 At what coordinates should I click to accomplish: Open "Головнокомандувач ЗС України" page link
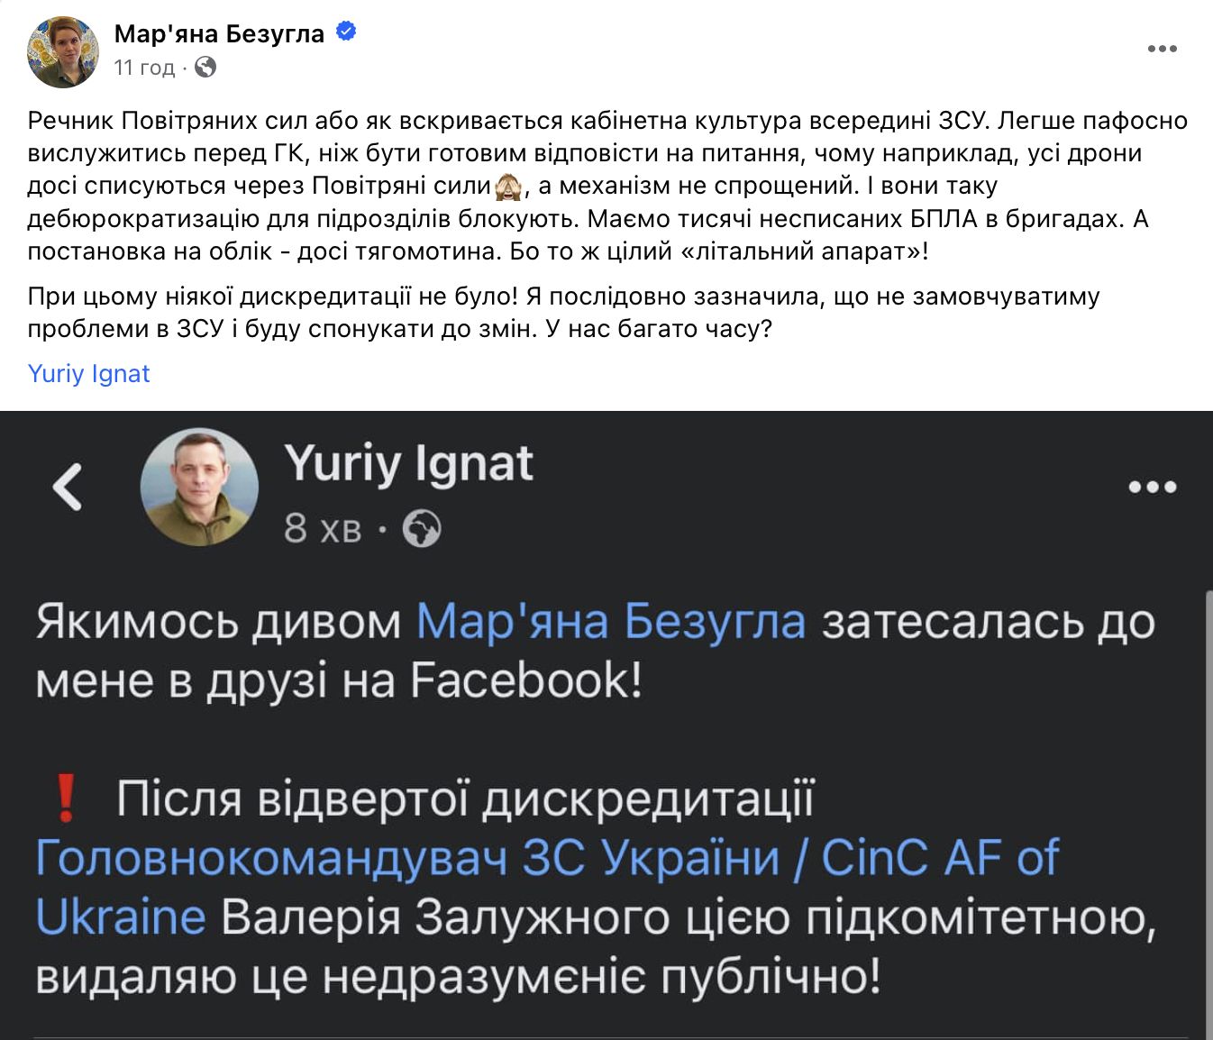click(406, 858)
